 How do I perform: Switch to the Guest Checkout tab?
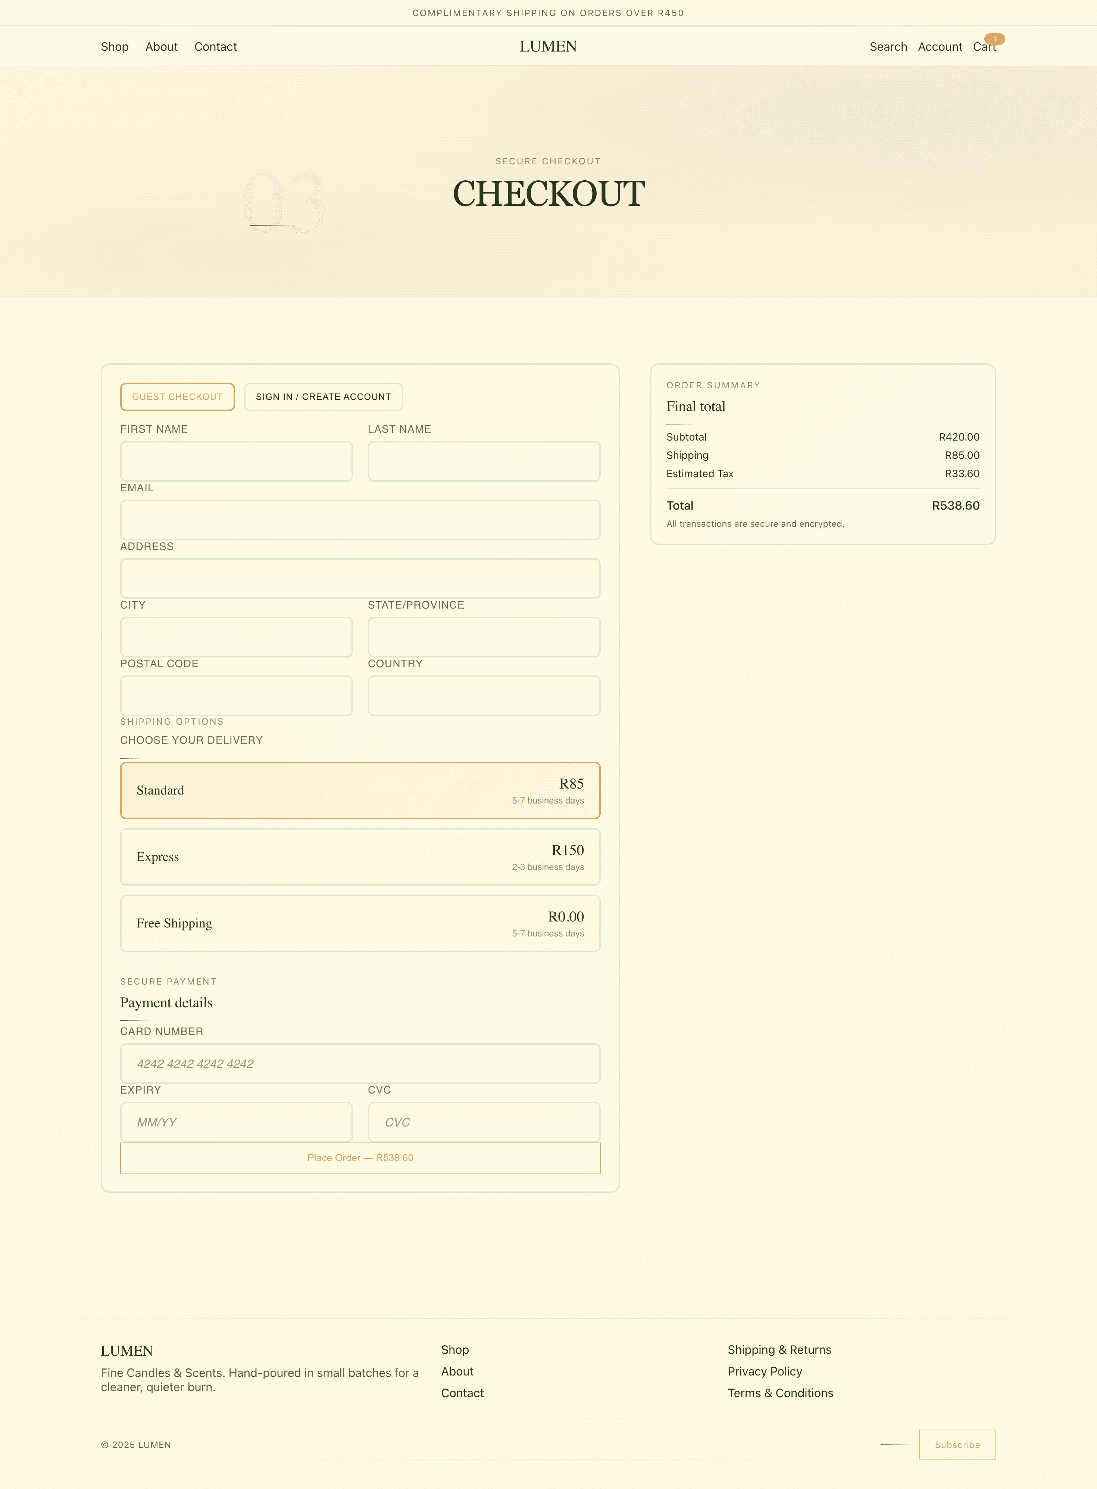[x=176, y=397]
